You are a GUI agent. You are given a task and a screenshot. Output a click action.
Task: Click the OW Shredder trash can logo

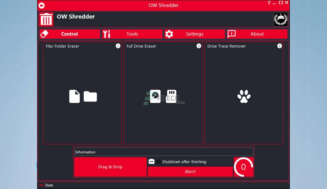pos(46,20)
